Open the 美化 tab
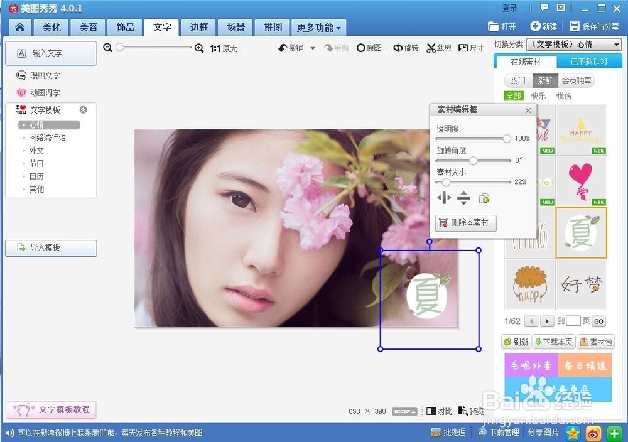 click(x=51, y=27)
